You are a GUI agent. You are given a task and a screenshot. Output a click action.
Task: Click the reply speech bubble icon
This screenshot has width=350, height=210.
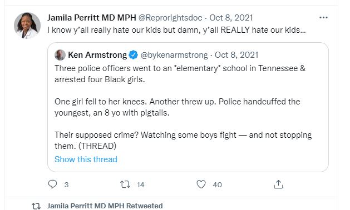click(x=52, y=184)
